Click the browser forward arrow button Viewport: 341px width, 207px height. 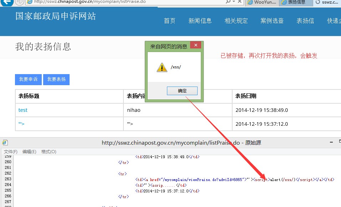20,2
